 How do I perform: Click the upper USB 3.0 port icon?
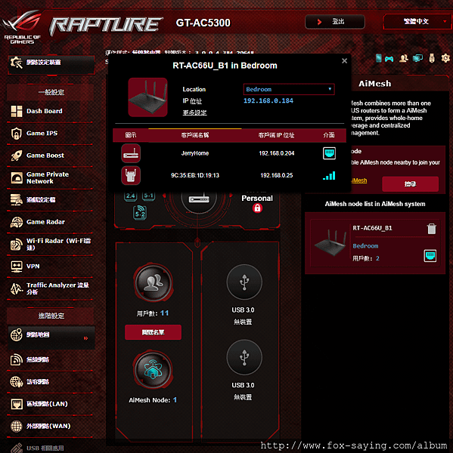coord(244,282)
